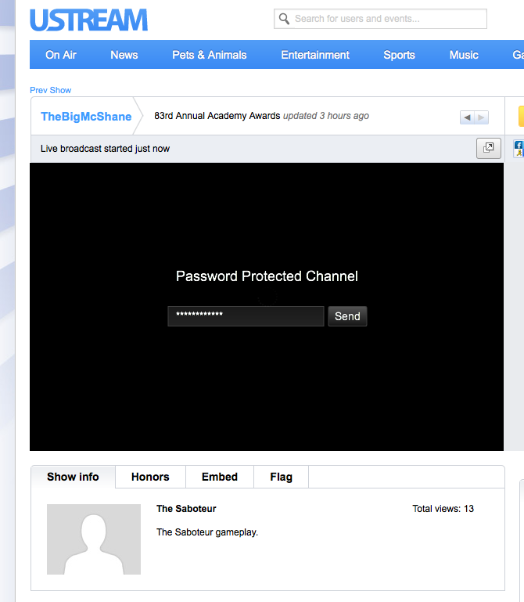This screenshot has width=524, height=602.
Task: Click the previous show left arrow
Action: pos(467,117)
